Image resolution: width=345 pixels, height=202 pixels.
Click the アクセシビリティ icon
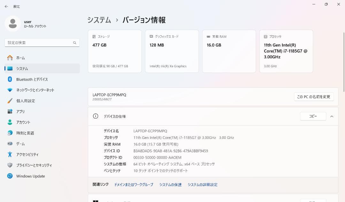coord(10,155)
